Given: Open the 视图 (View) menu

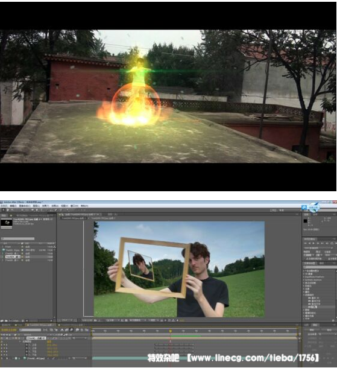Looking at the screenshot, I should click(65, 206).
